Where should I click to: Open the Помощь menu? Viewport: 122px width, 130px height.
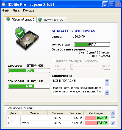pyautogui.click(x=29, y=10)
